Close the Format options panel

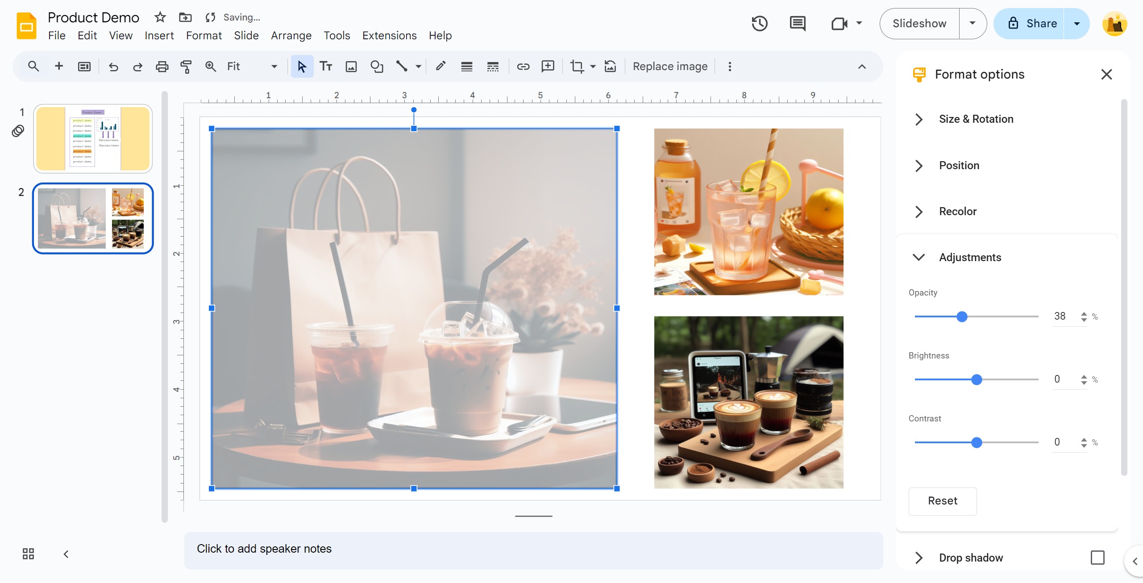pos(1106,75)
